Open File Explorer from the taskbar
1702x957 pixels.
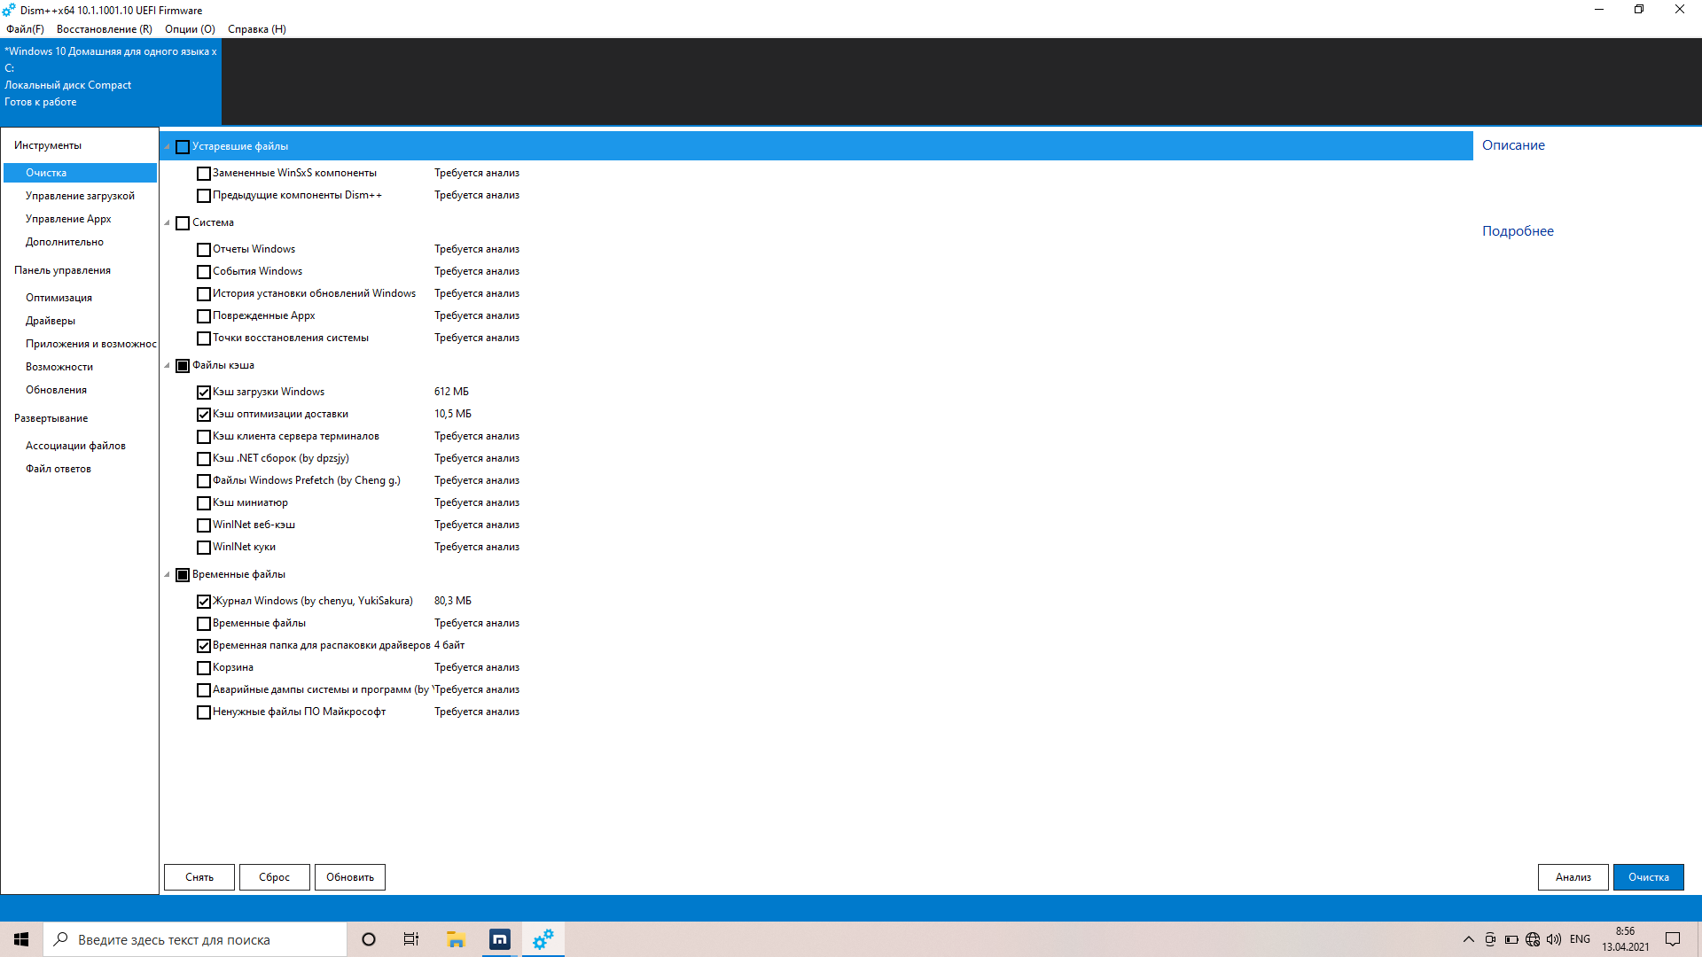pyautogui.click(x=456, y=939)
